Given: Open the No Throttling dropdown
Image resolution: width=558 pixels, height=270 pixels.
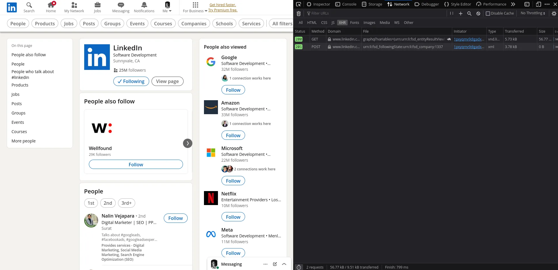Looking at the screenshot, I should coord(533,13).
